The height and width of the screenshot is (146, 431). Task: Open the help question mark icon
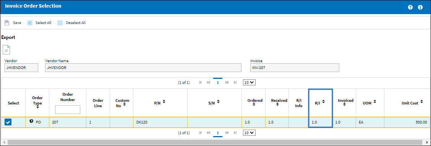coord(410,7)
